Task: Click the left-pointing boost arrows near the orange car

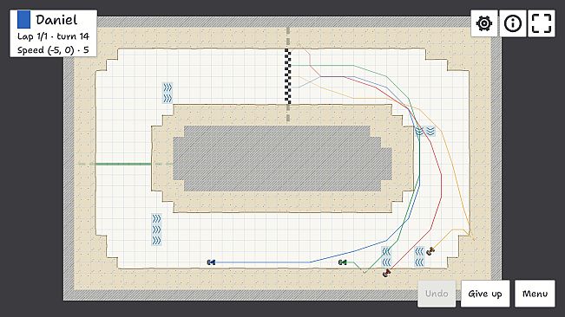Action: pyautogui.click(x=419, y=256)
